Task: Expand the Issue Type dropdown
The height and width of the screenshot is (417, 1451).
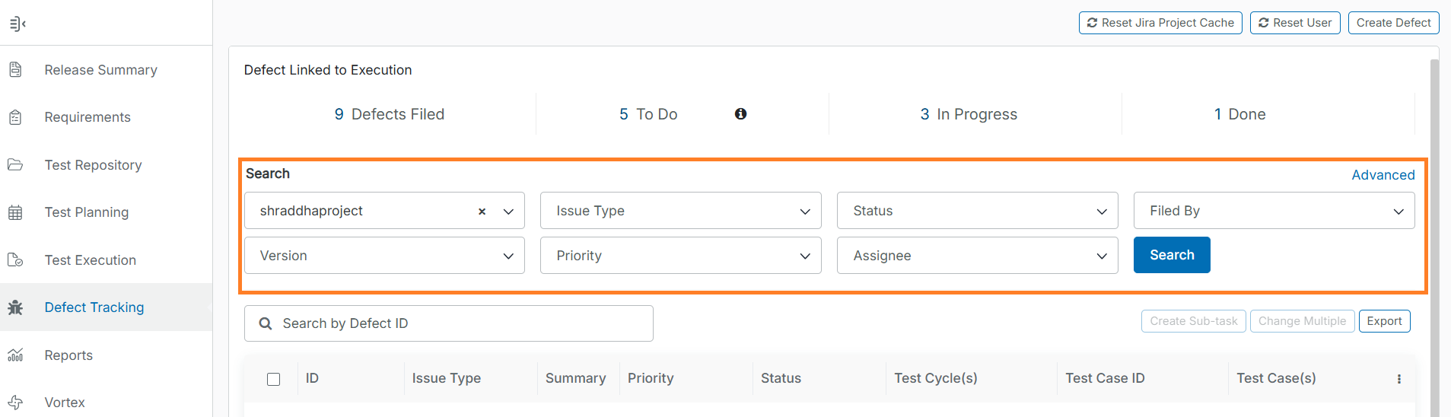Action: coord(680,211)
